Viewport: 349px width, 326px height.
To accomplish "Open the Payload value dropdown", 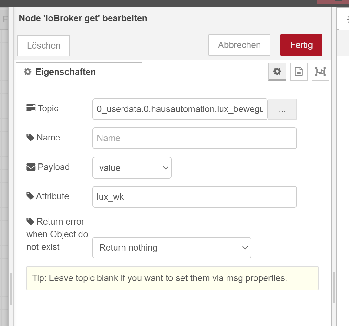I will coord(132,167).
